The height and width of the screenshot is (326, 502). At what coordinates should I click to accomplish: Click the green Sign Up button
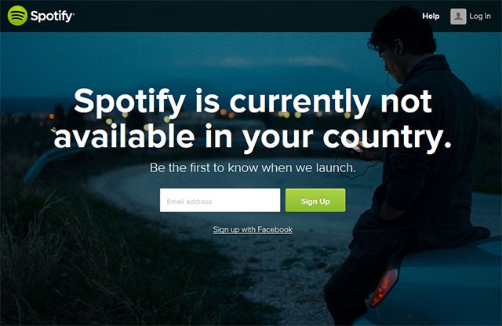click(x=315, y=200)
